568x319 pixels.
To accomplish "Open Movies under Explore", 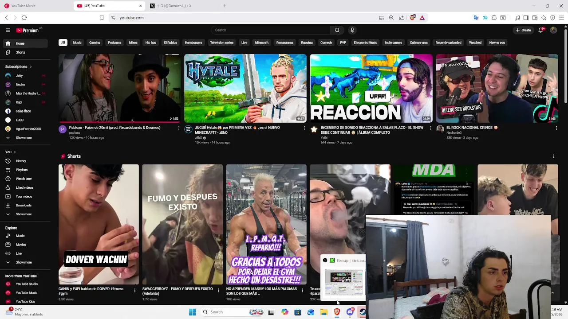I will pyautogui.click(x=24, y=245).
